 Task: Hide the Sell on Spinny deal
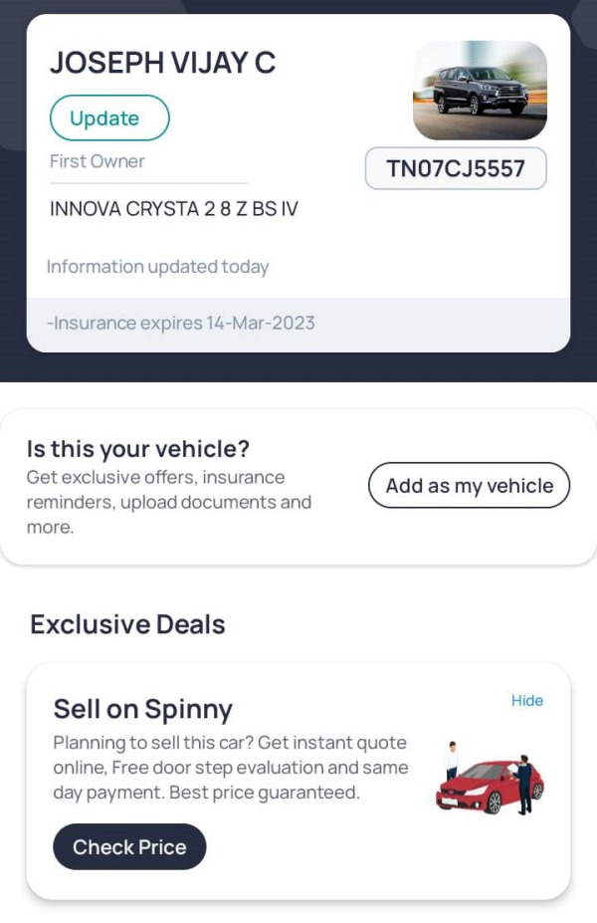pyautogui.click(x=526, y=701)
